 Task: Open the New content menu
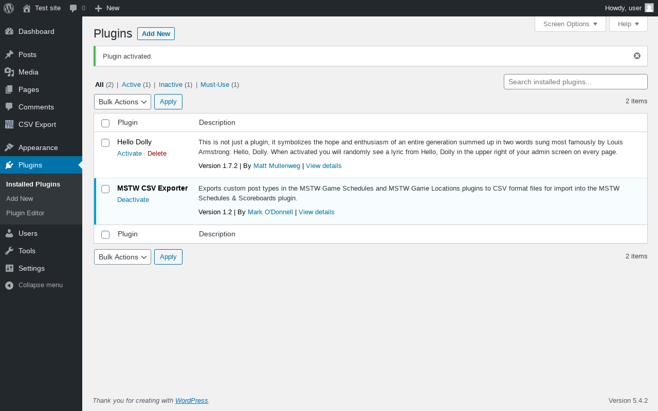coord(107,8)
